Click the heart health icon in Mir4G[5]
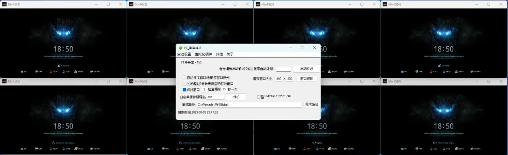Viewport: 508px width, 155px height. (36, 149)
